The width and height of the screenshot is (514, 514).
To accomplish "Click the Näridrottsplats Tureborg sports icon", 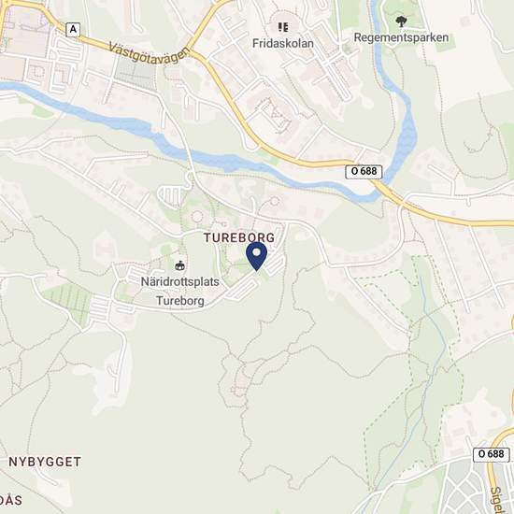I will [179, 265].
